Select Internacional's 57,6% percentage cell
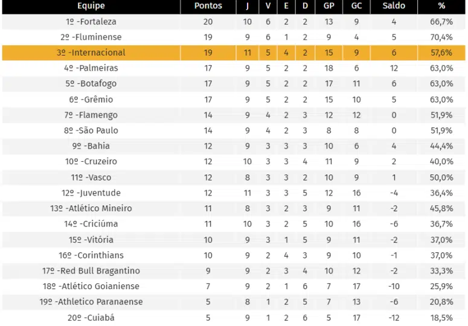Viewport: 468px width, 326px height. [441, 53]
